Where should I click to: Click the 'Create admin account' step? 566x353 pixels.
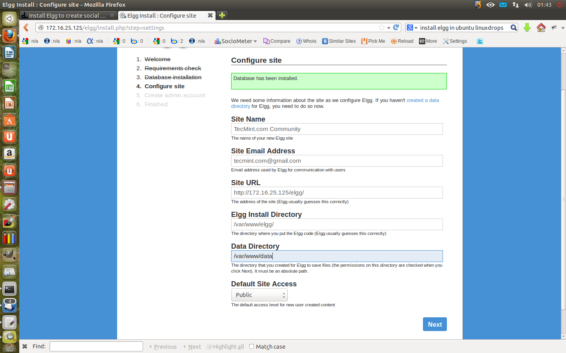(175, 95)
